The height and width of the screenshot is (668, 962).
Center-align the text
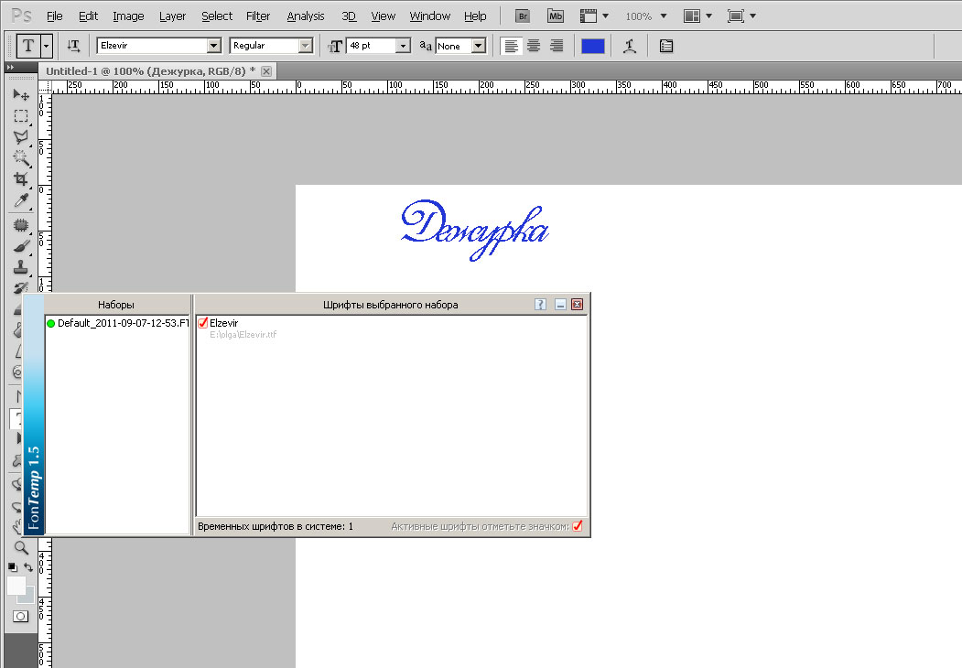click(534, 46)
